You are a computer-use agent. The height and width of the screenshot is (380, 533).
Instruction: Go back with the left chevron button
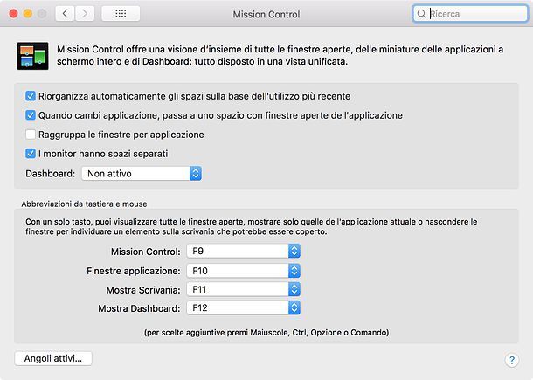(65, 14)
